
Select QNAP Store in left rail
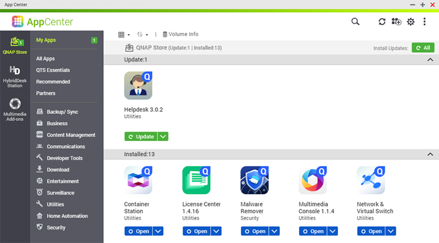click(15, 46)
